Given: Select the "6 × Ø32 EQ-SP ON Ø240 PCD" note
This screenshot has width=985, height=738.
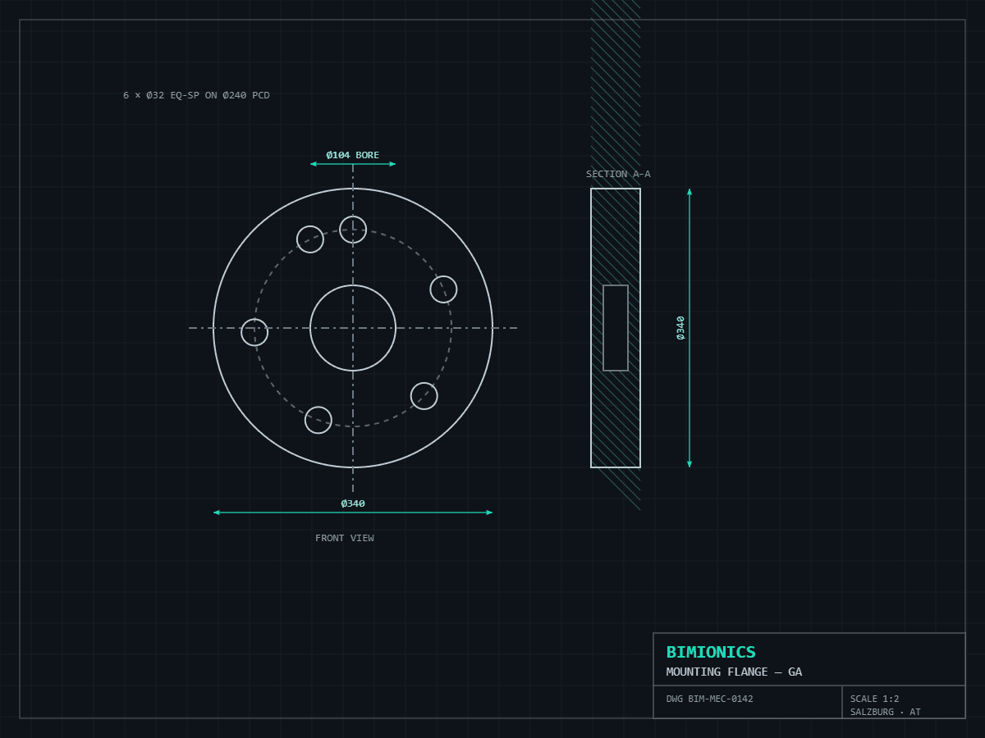Looking at the screenshot, I should pos(196,96).
